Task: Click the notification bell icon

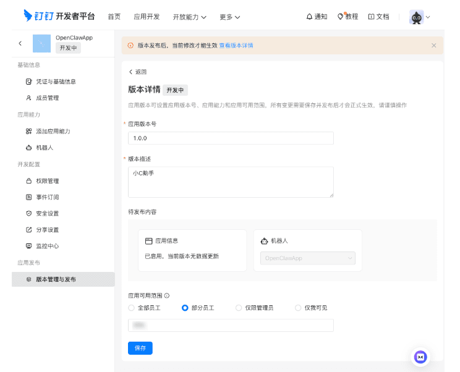Action: [x=309, y=17]
